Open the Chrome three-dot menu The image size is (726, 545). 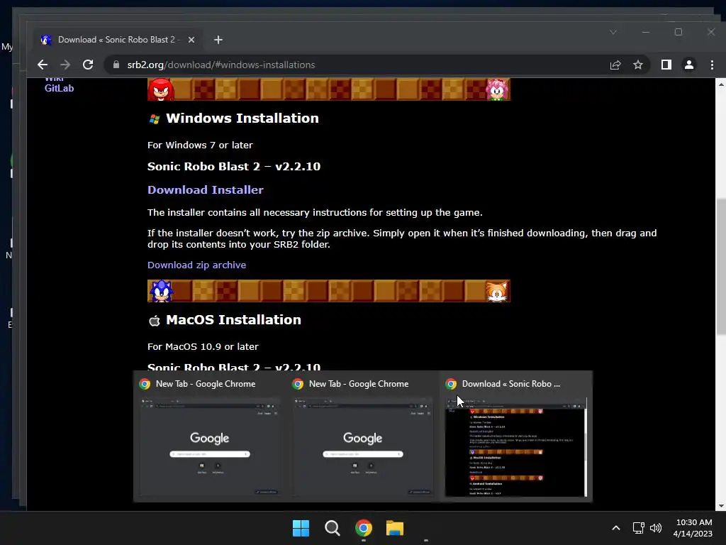[x=712, y=65]
